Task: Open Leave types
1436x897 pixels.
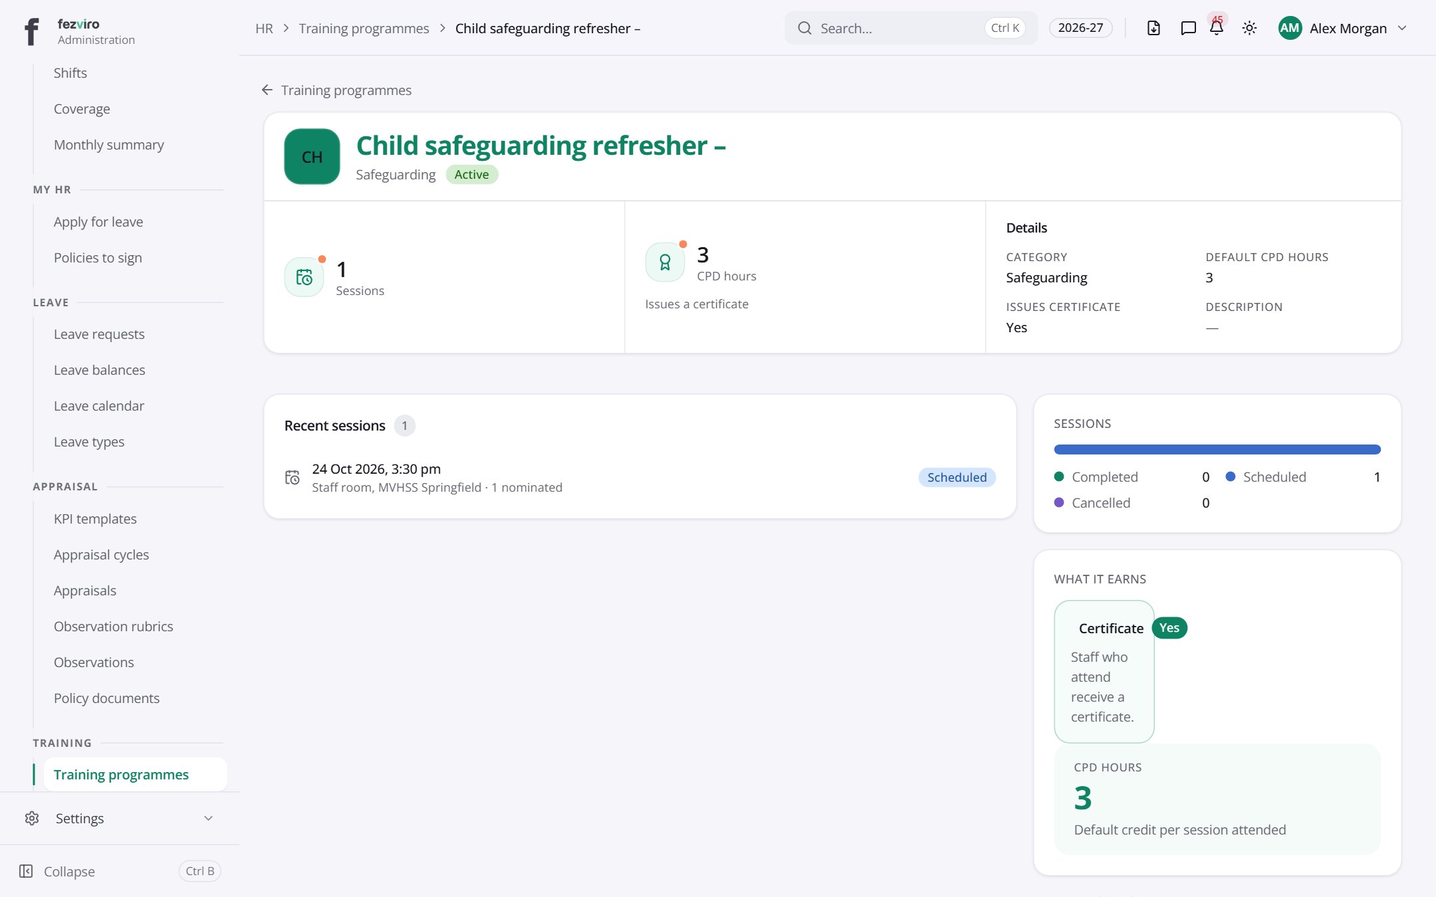Action: [x=89, y=441]
